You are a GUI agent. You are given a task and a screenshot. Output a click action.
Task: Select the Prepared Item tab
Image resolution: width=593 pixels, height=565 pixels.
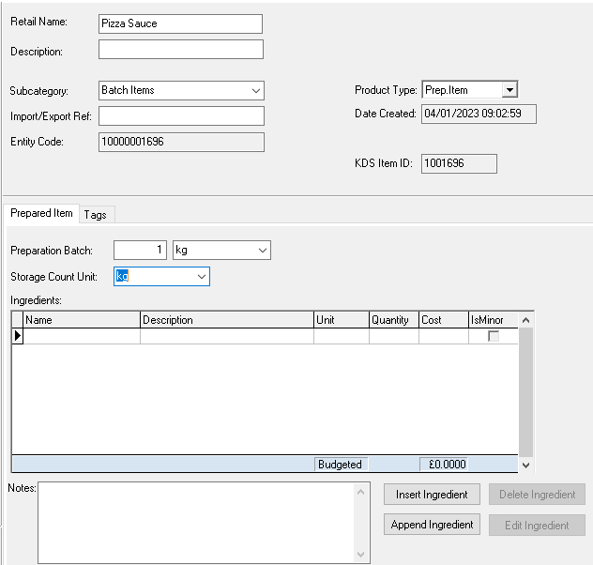tap(41, 214)
